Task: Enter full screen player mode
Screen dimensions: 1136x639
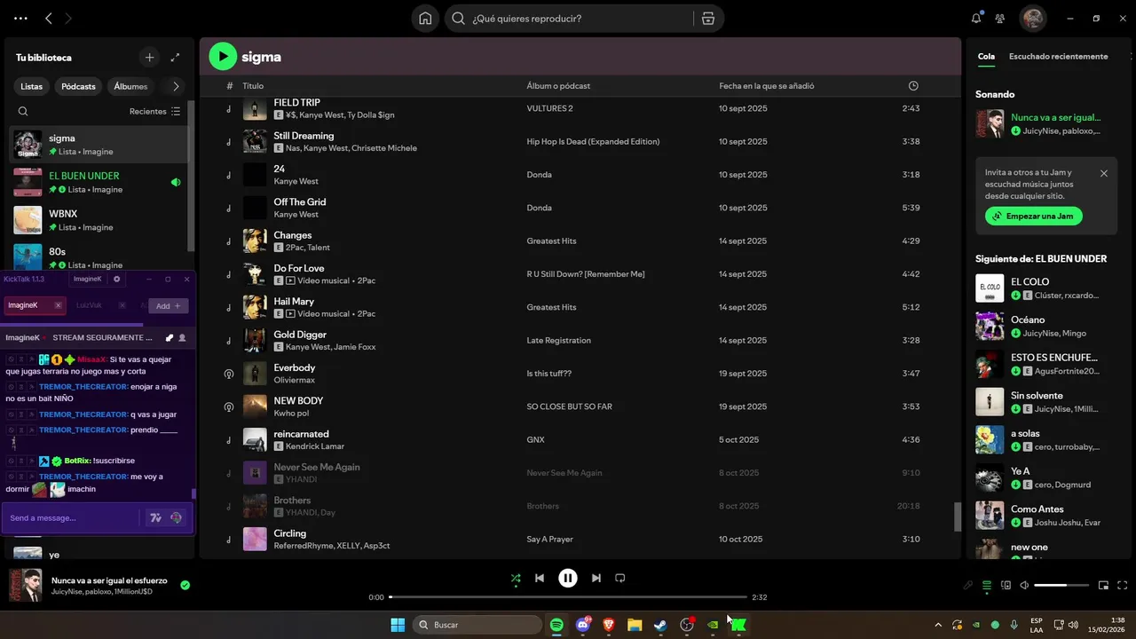Action: (1123, 585)
